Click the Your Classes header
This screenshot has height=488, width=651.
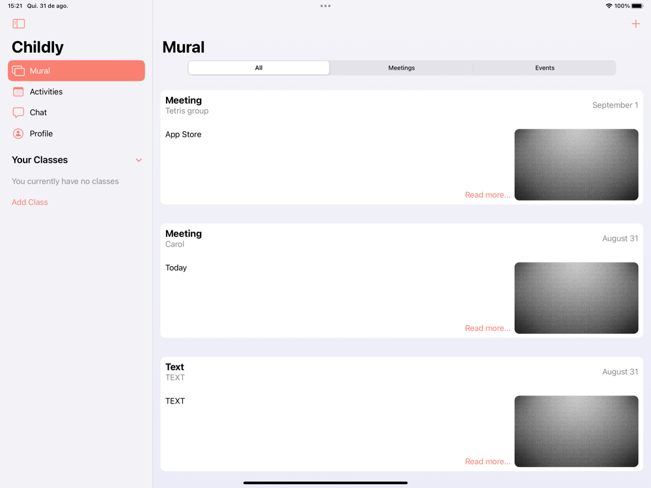coord(40,160)
